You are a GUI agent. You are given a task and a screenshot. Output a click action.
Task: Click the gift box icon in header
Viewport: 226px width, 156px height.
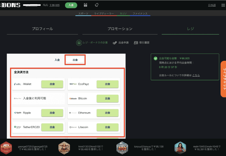[86, 5]
